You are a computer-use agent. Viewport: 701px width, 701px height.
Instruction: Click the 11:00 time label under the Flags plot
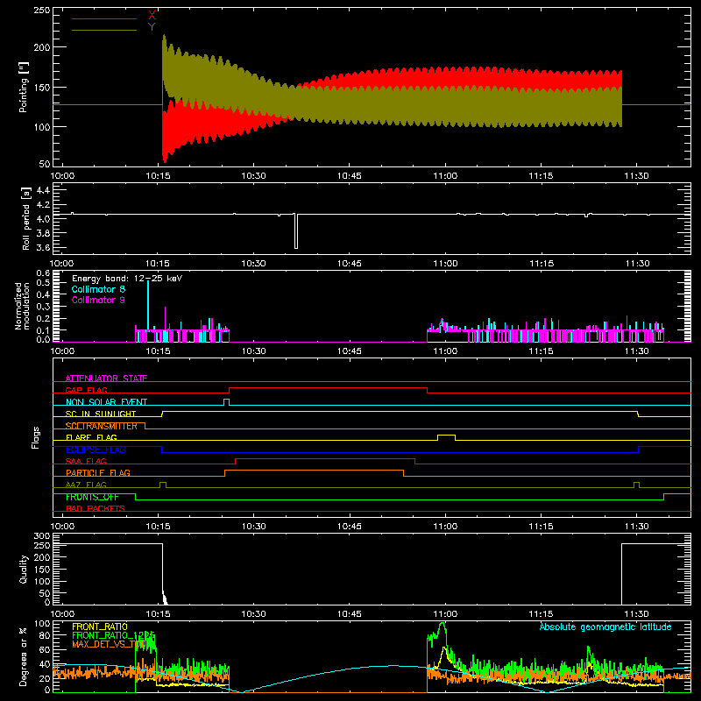pyautogui.click(x=445, y=527)
